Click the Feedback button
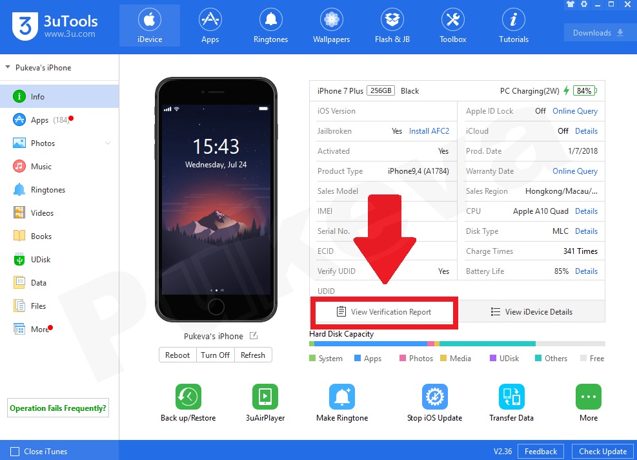 [541, 452]
